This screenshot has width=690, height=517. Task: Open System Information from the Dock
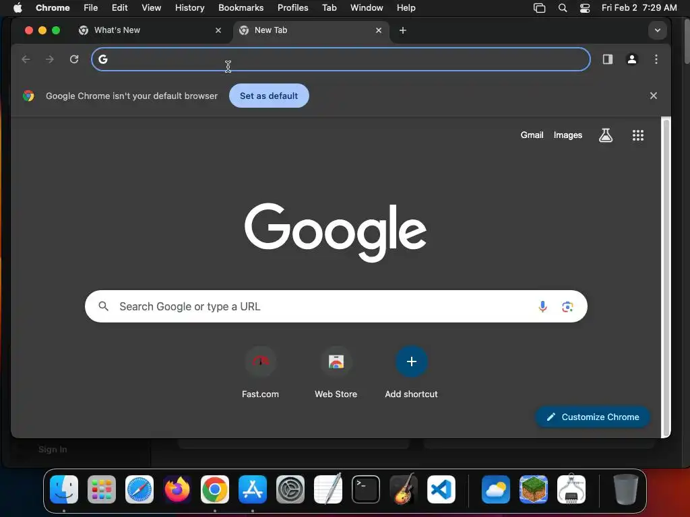coord(571,489)
